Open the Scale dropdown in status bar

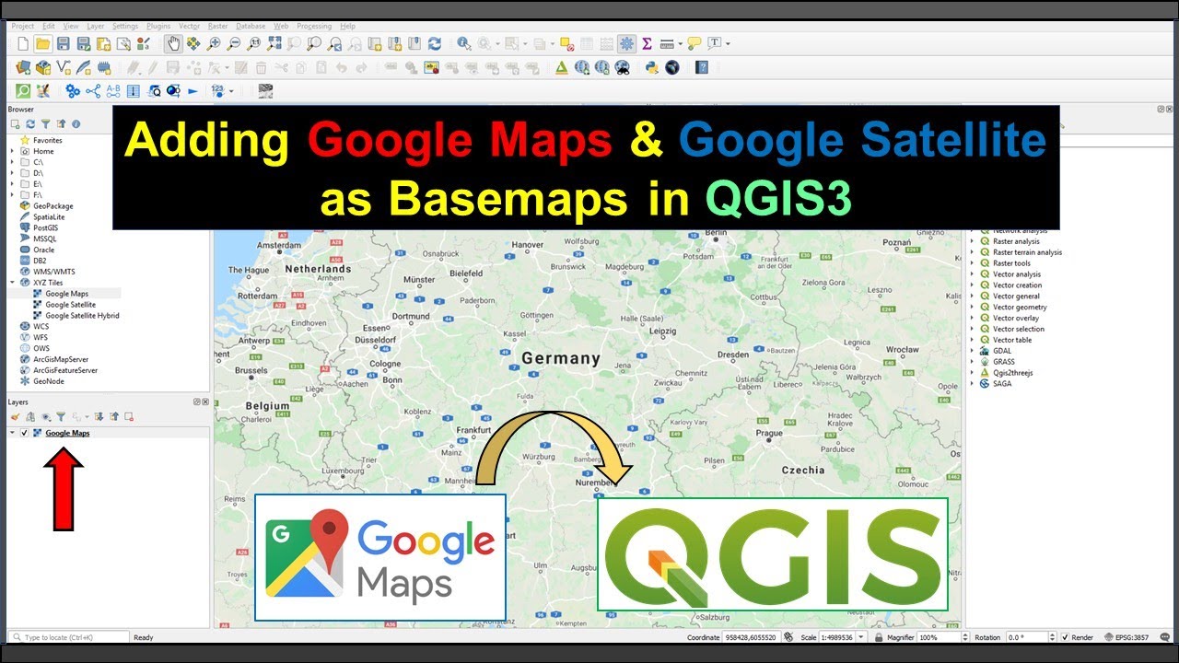coord(860,637)
